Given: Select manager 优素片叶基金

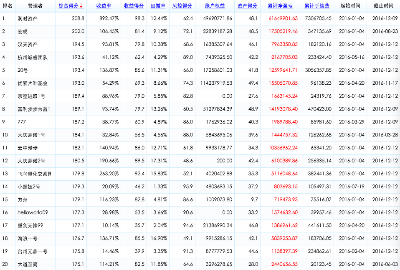Looking at the screenshot, I should tap(33, 83).
